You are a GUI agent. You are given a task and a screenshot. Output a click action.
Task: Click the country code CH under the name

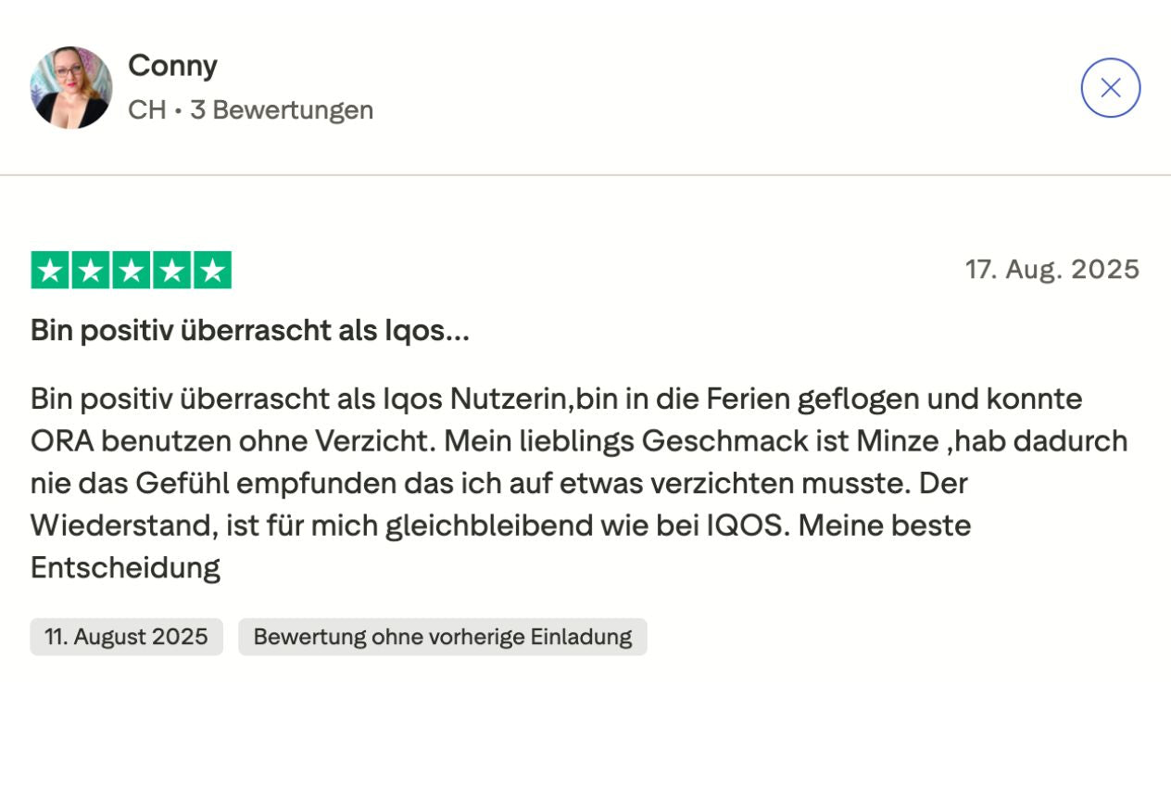[146, 110]
